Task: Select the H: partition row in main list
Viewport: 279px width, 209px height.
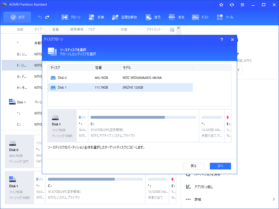Action: 22,88
